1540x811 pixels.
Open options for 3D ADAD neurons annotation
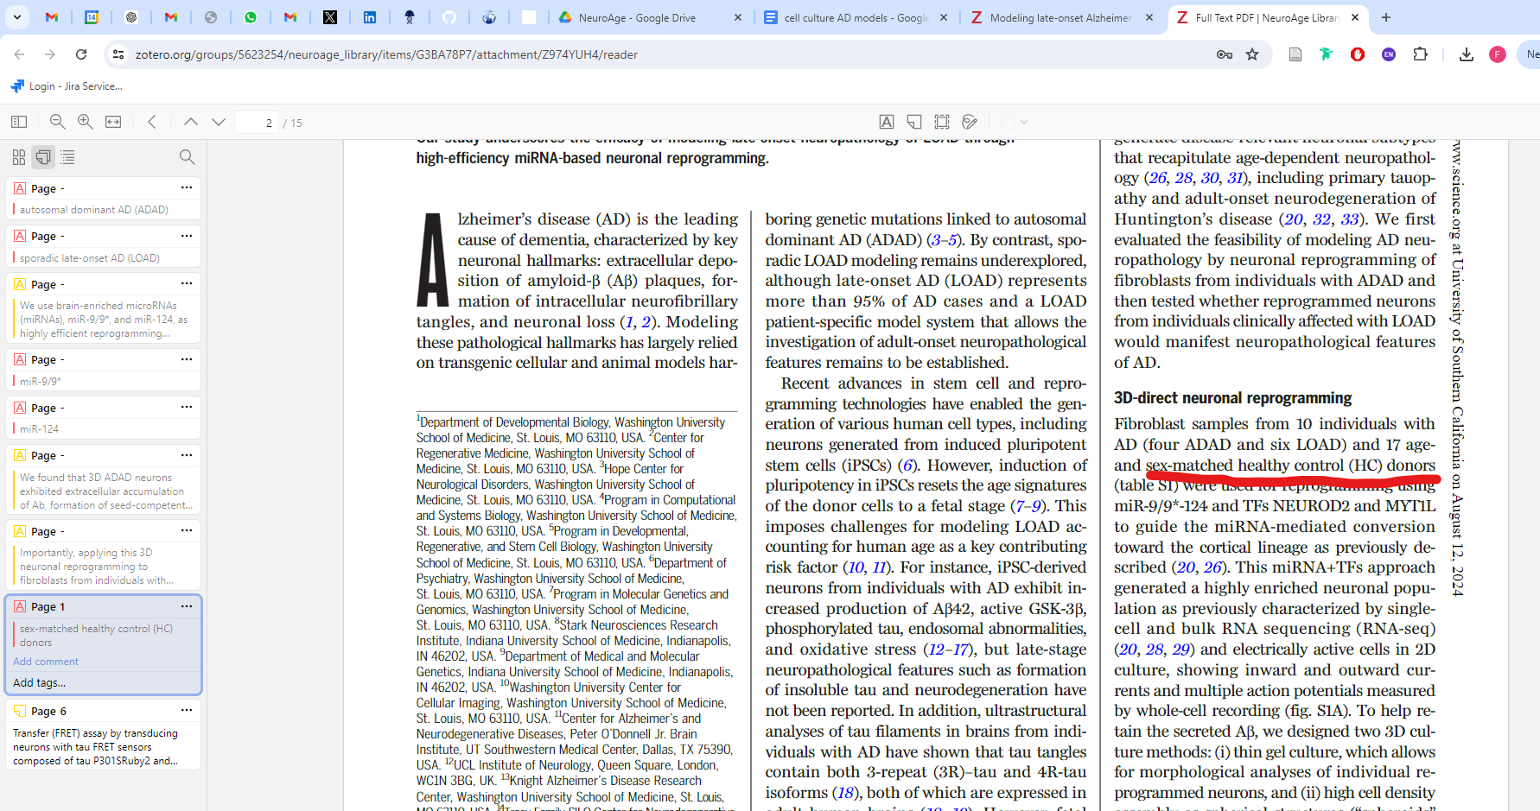[187, 454]
